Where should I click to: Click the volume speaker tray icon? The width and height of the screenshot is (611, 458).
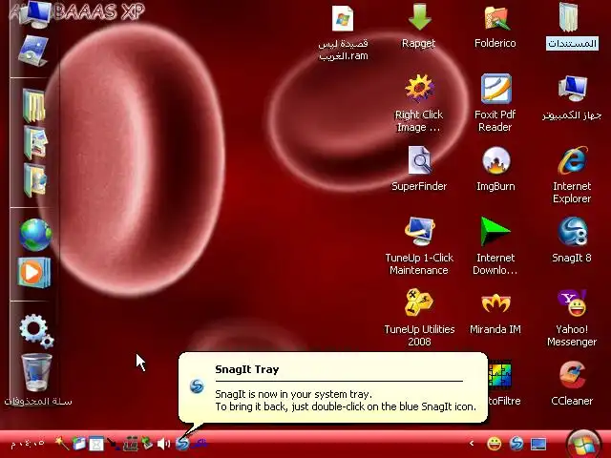click(x=163, y=443)
